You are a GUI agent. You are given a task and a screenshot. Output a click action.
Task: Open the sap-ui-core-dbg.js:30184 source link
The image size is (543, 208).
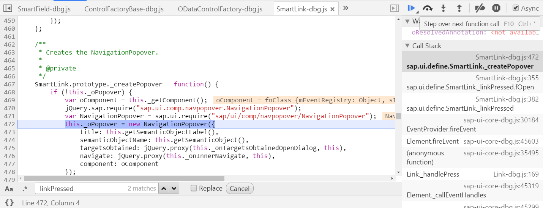tap(501, 120)
